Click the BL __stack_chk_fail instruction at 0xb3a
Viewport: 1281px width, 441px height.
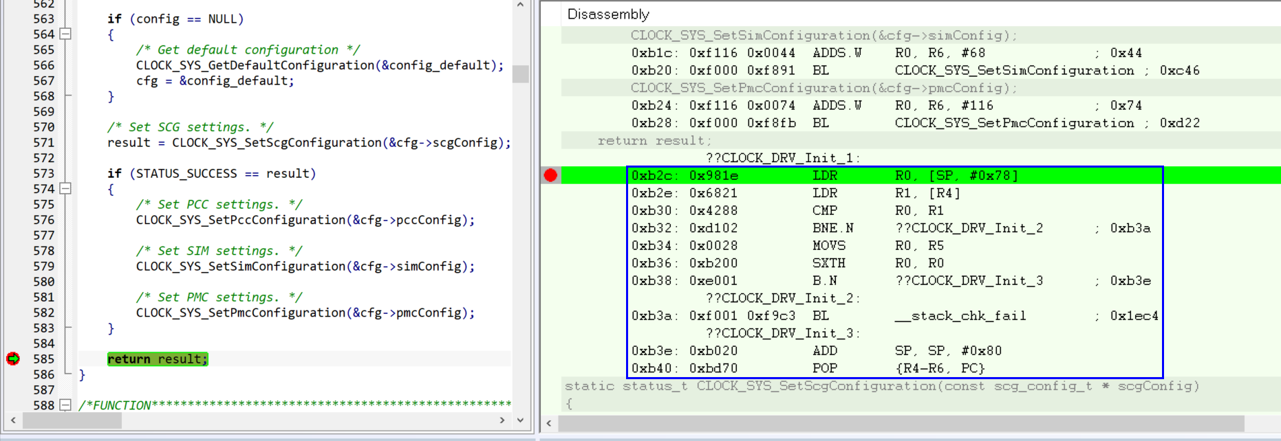point(894,316)
